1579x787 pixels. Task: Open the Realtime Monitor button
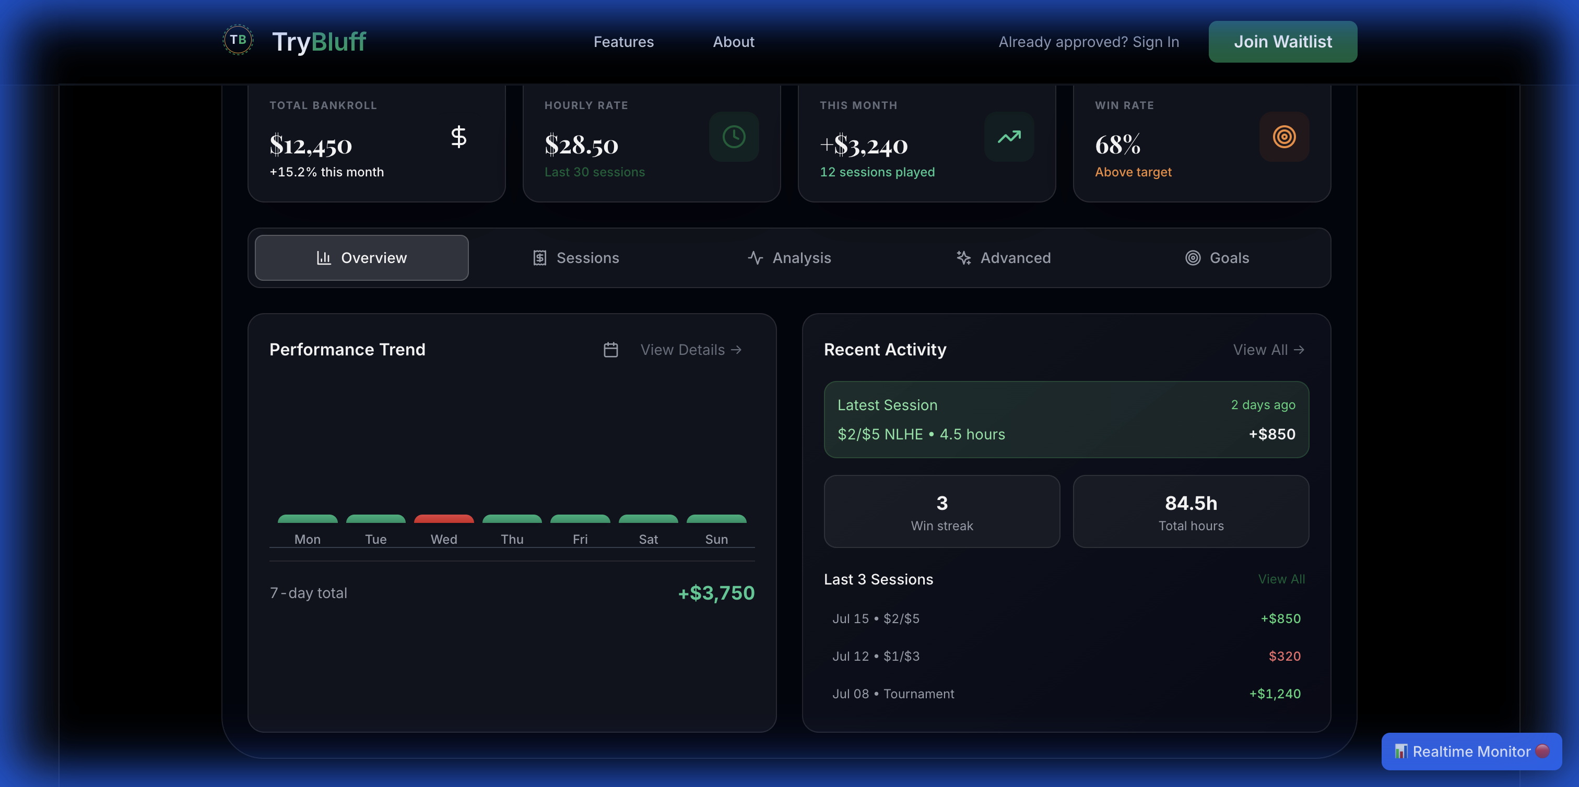pos(1471,752)
